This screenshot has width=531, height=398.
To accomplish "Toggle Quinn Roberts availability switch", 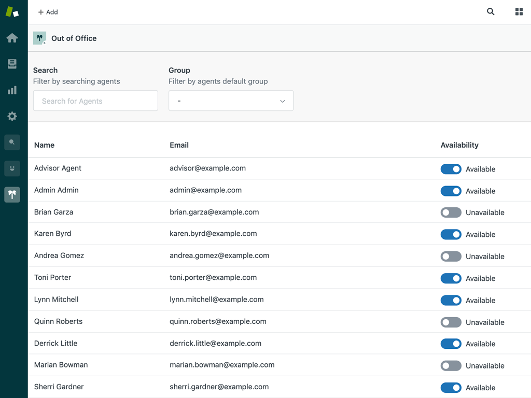I will click(x=451, y=322).
